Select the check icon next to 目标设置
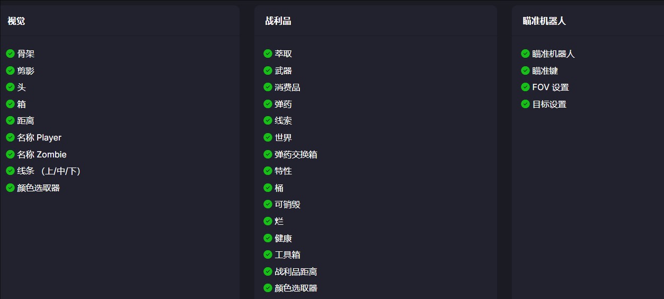Viewport: 664px width, 299px height. point(525,104)
